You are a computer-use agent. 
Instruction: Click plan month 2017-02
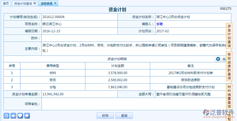click(162, 31)
